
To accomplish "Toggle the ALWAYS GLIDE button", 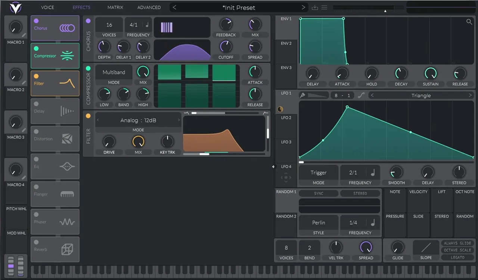I will [457, 243].
